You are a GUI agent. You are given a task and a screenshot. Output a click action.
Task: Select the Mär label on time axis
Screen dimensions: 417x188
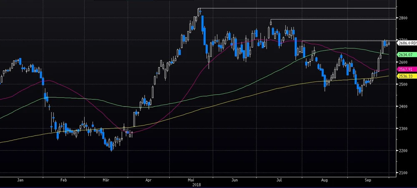(x=106, y=181)
